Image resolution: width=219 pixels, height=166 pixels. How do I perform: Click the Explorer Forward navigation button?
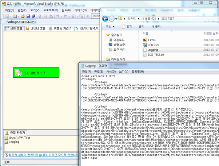click(112, 19)
